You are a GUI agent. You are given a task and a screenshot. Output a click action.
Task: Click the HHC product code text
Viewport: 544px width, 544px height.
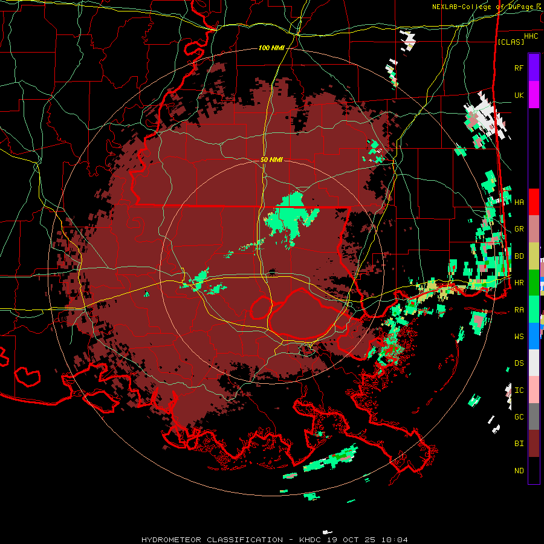click(x=531, y=36)
